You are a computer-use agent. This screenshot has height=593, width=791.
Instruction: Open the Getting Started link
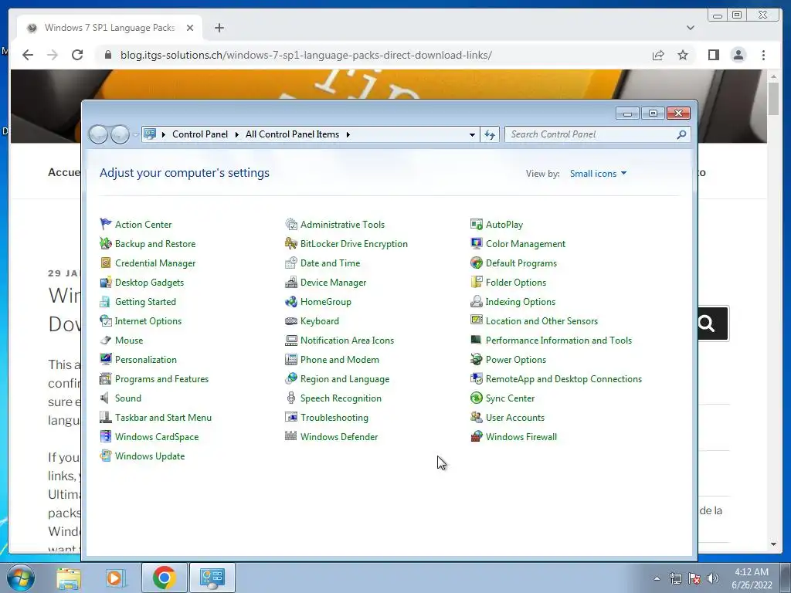145,302
